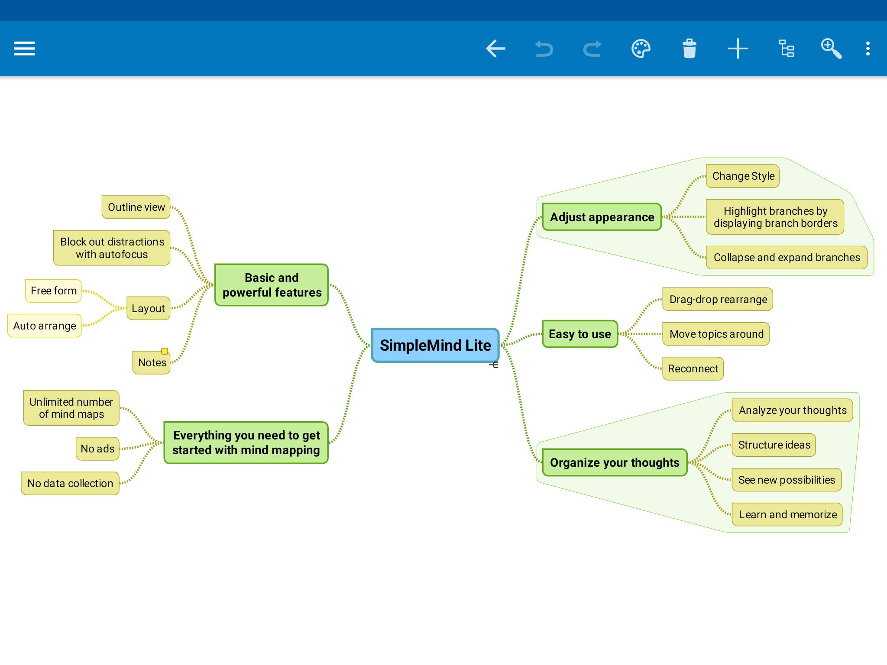Image resolution: width=887 pixels, height=665 pixels.
Task: Select the Structure ideas node
Action: pos(774,445)
